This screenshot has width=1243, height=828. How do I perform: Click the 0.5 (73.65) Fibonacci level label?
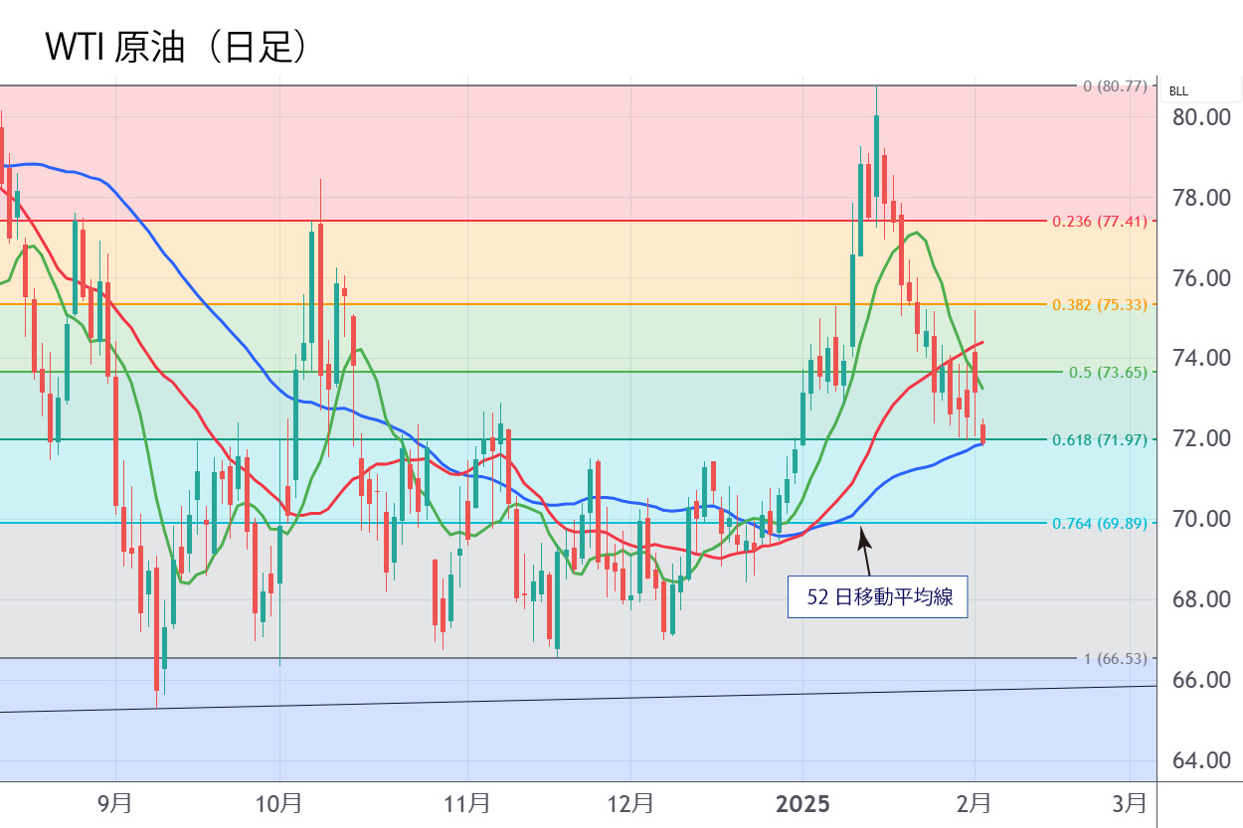1107,373
